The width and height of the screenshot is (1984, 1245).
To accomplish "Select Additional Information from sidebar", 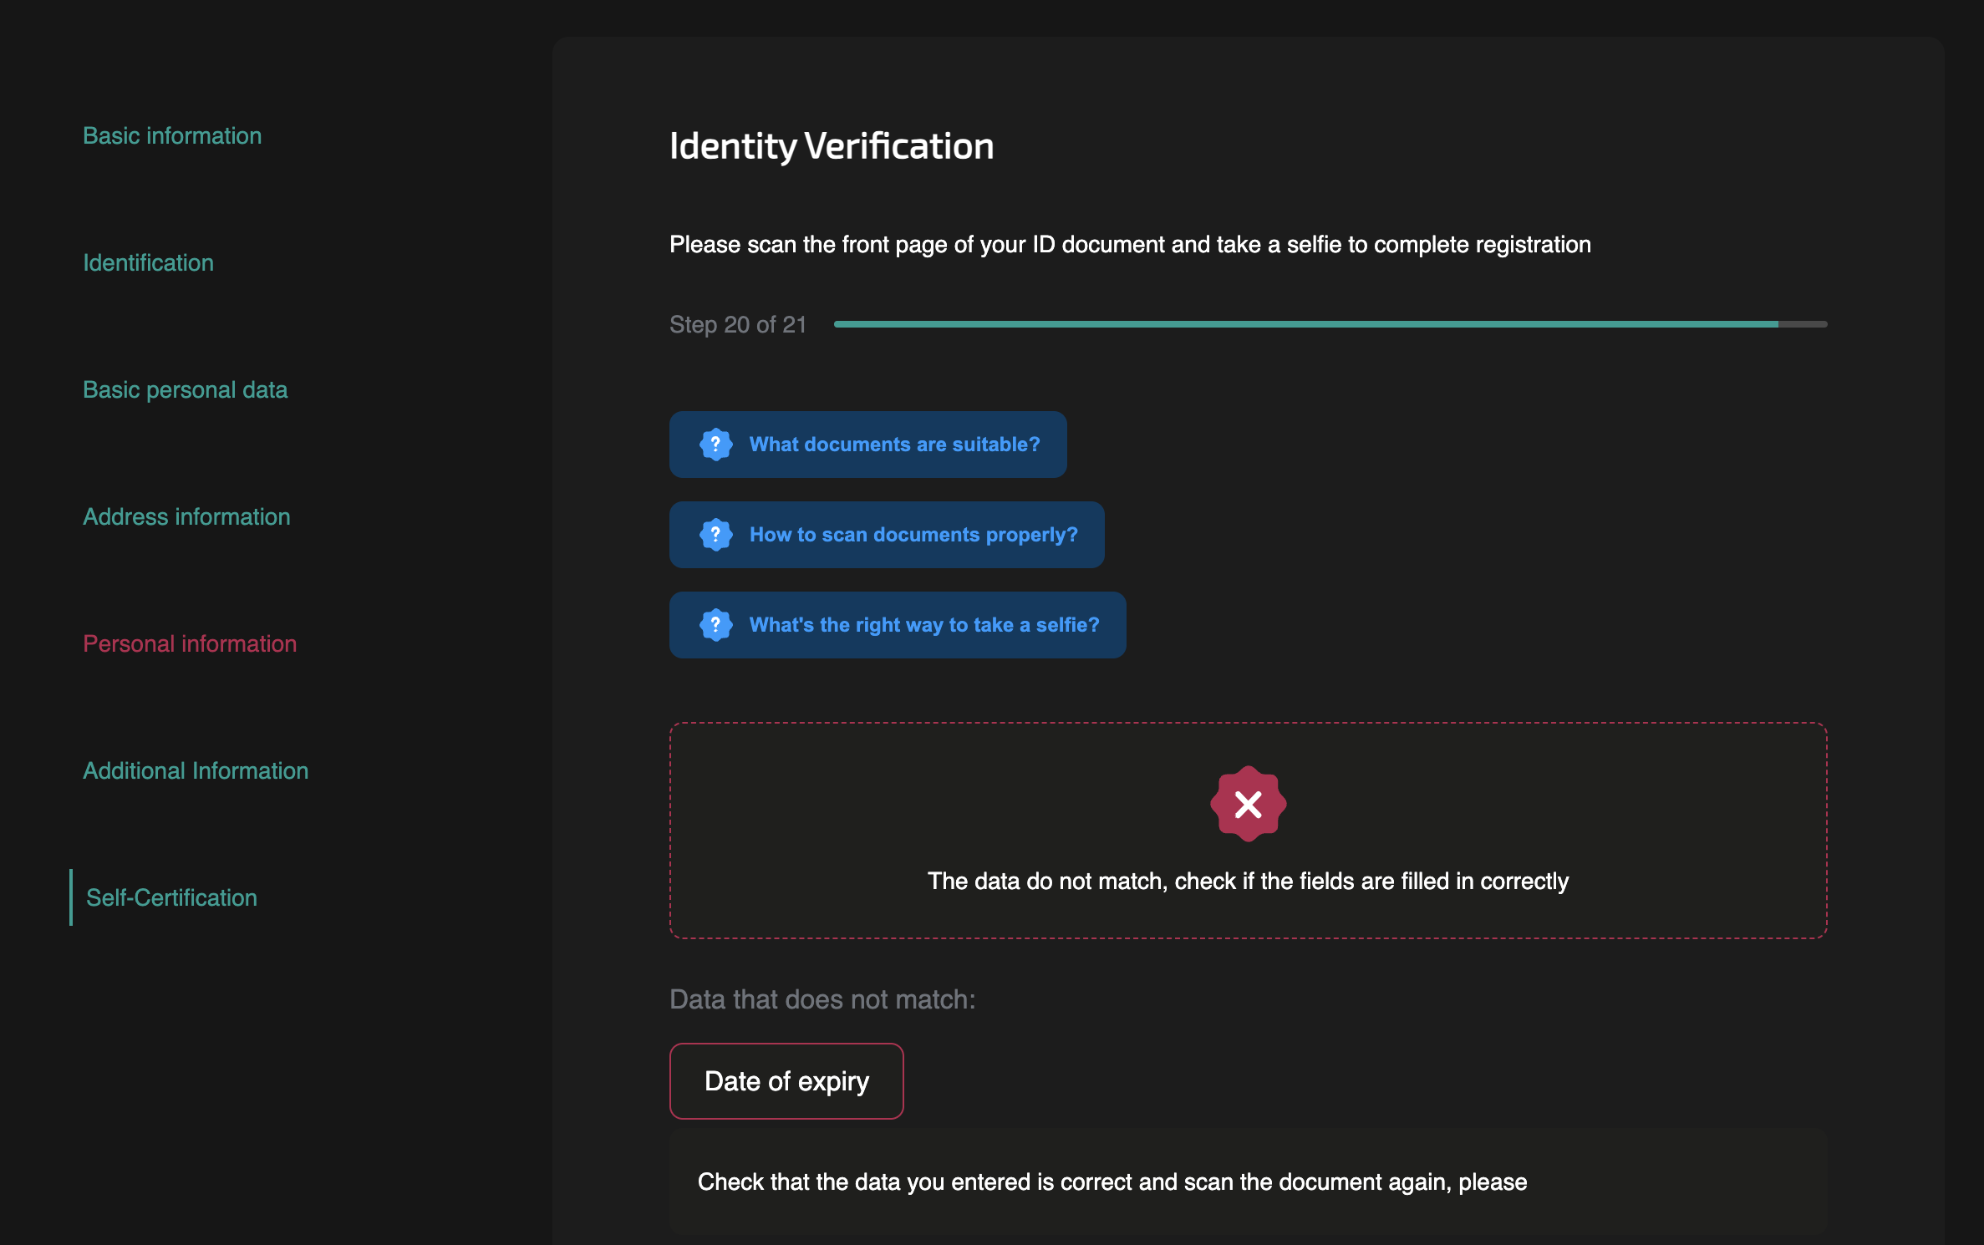I will coord(196,770).
